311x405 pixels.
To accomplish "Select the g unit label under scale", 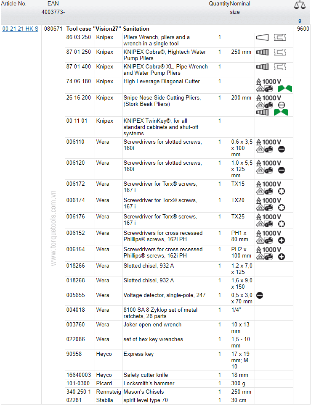I will [300, 21].
